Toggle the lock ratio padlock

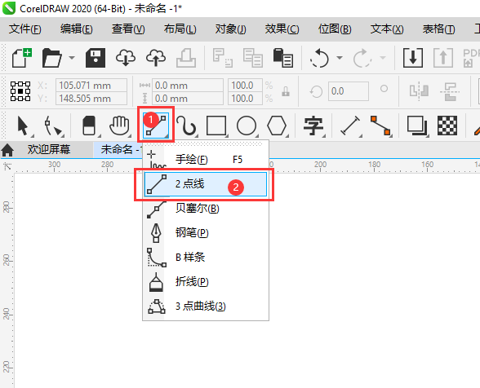click(286, 91)
